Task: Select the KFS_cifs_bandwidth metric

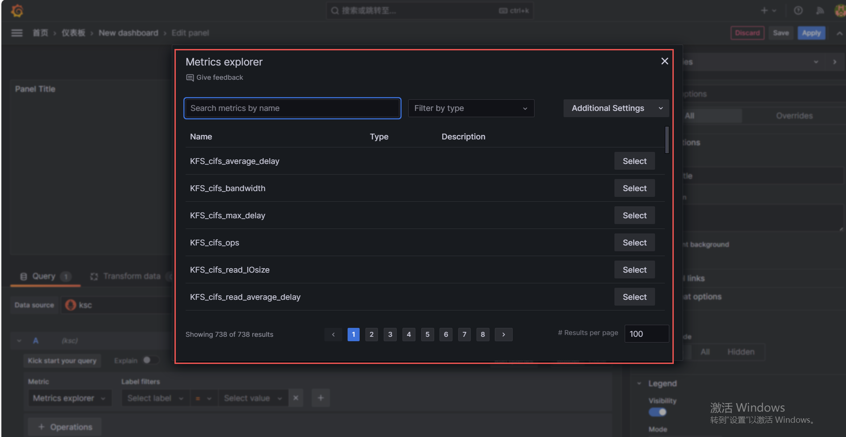Action: [634, 188]
